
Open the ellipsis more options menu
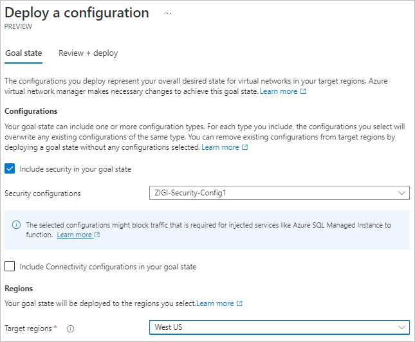pos(167,13)
